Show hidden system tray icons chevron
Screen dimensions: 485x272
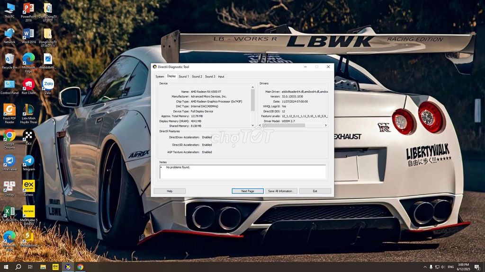pos(425,267)
